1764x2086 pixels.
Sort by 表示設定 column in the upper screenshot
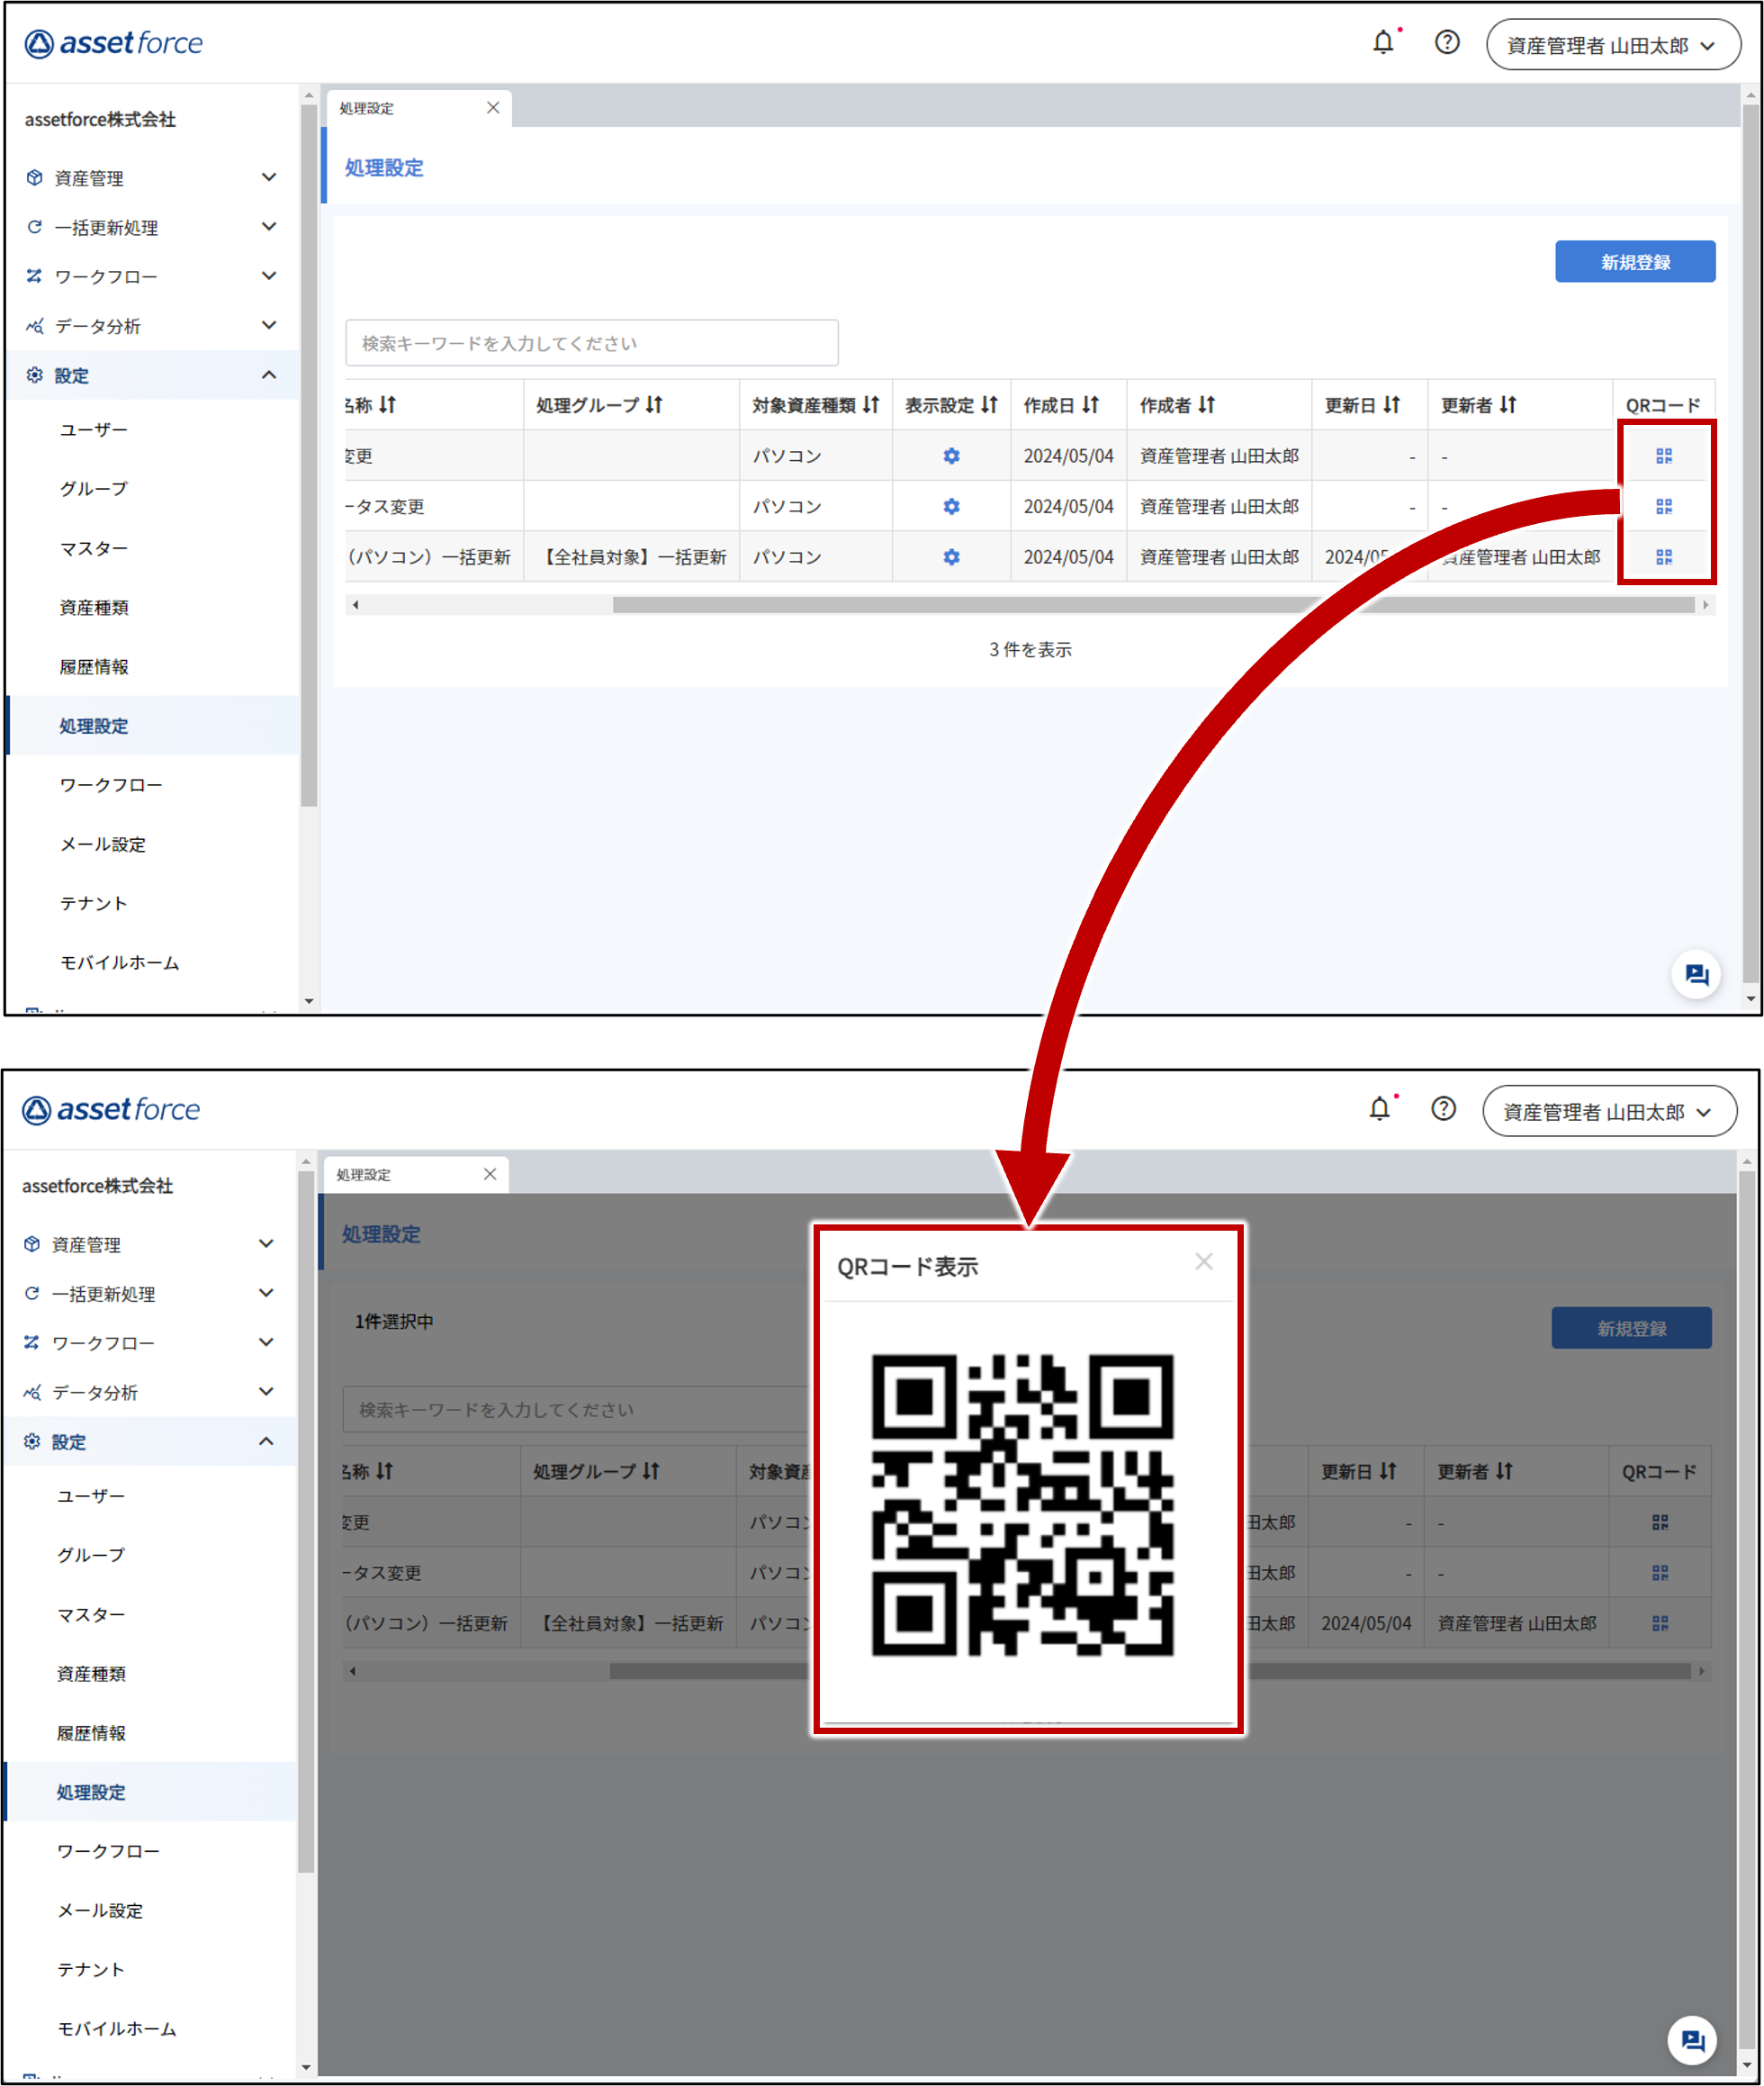coord(989,405)
